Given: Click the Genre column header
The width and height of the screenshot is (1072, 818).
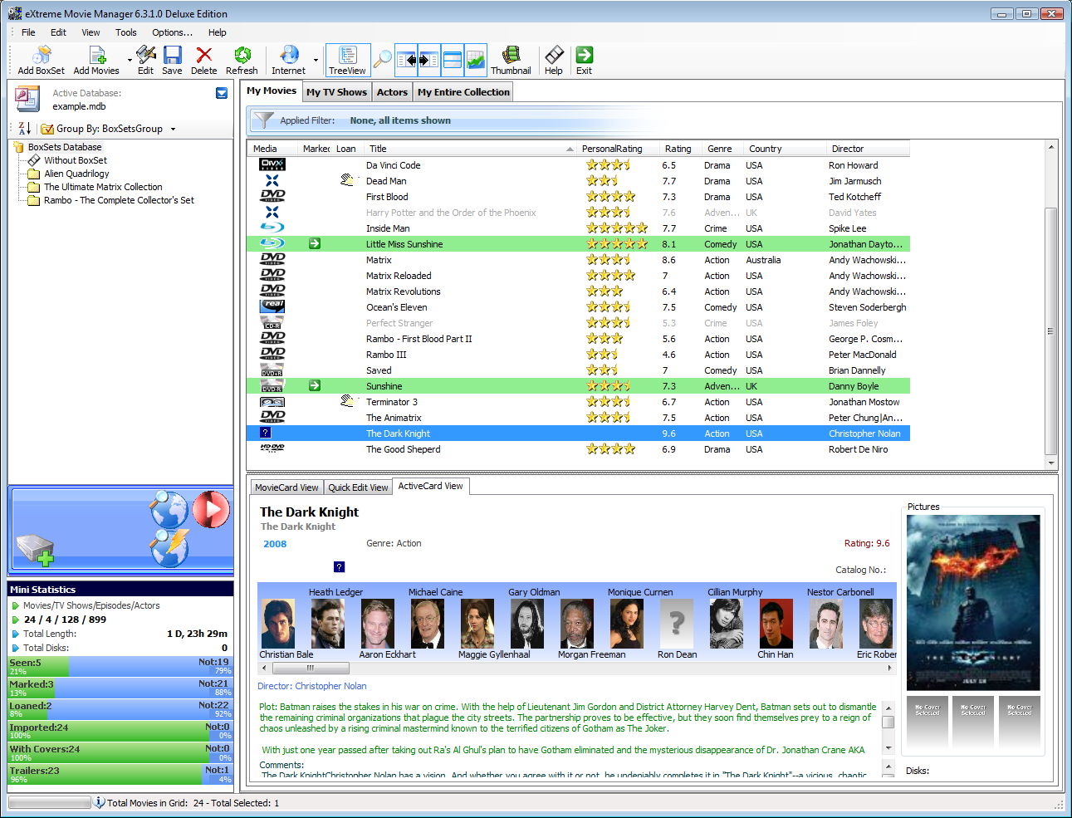Looking at the screenshot, I should pos(722,149).
